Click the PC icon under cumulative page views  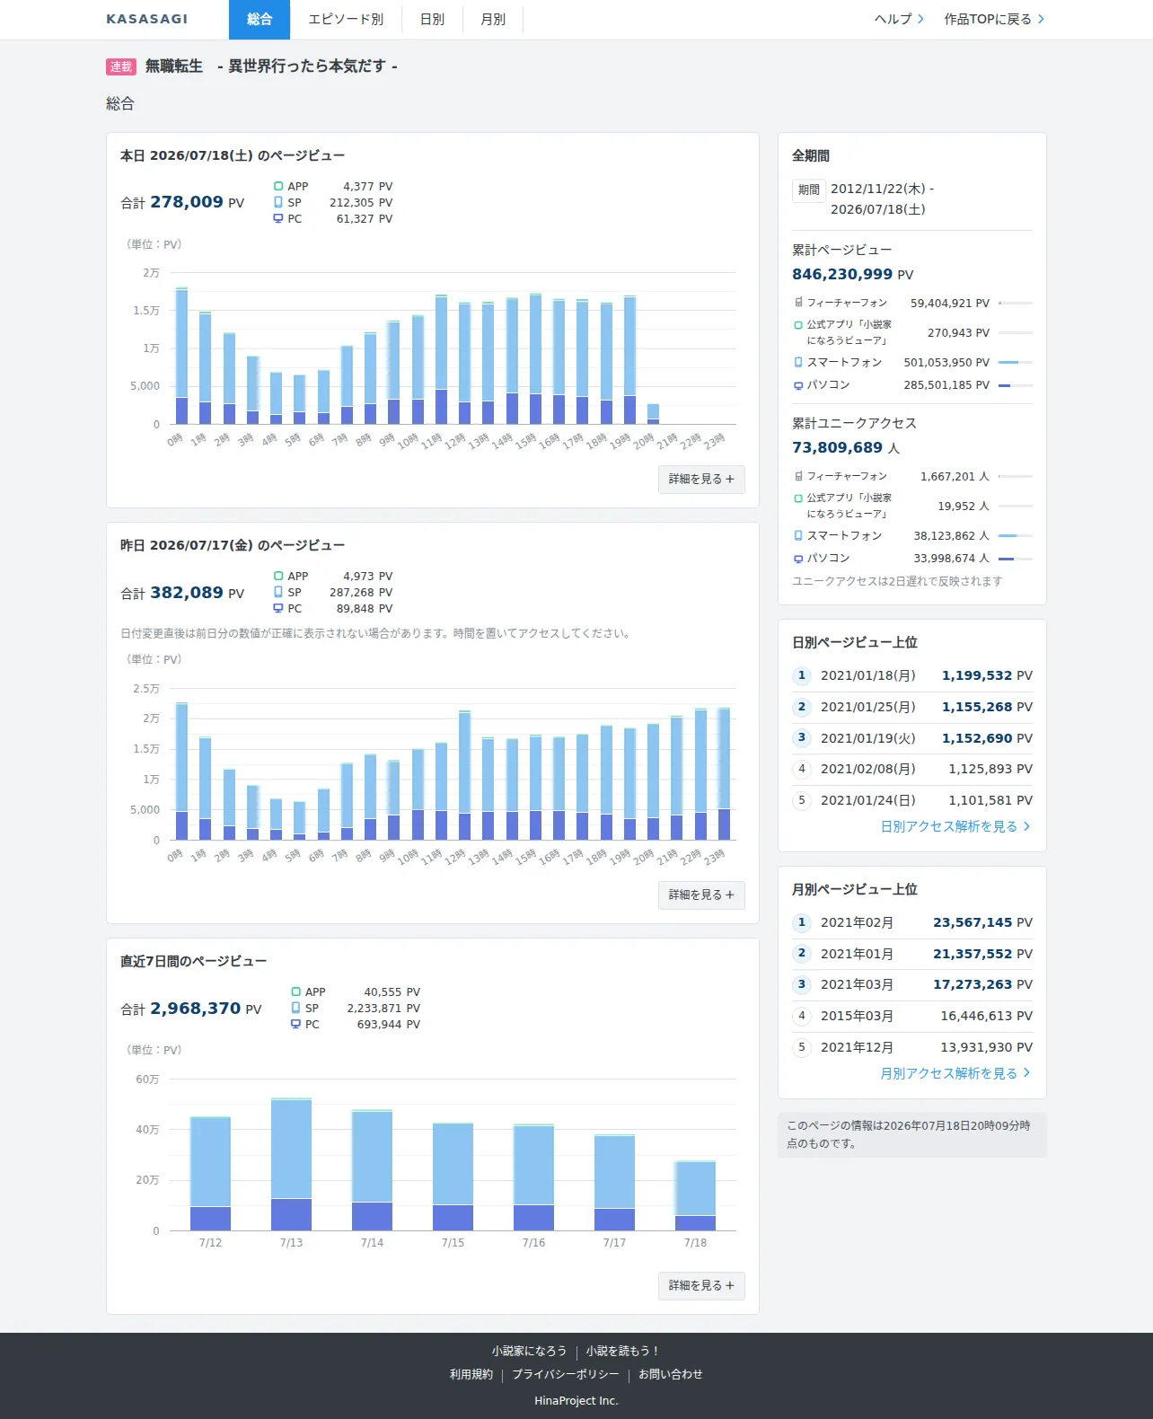[798, 385]
